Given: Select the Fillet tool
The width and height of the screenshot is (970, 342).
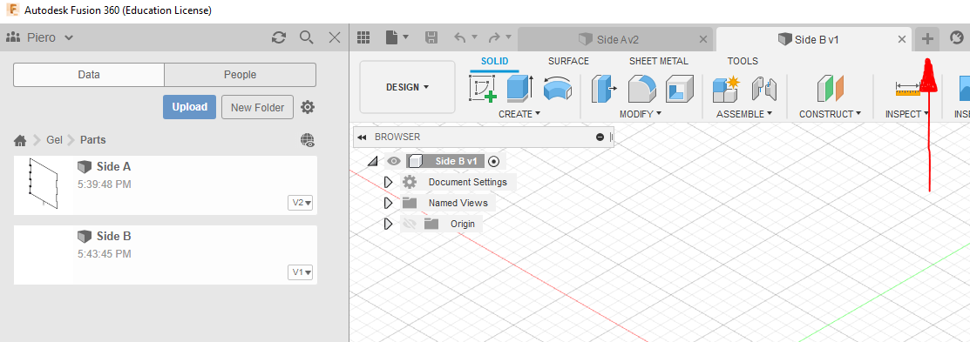Looking at the screenshot, I should pos(641,88).
